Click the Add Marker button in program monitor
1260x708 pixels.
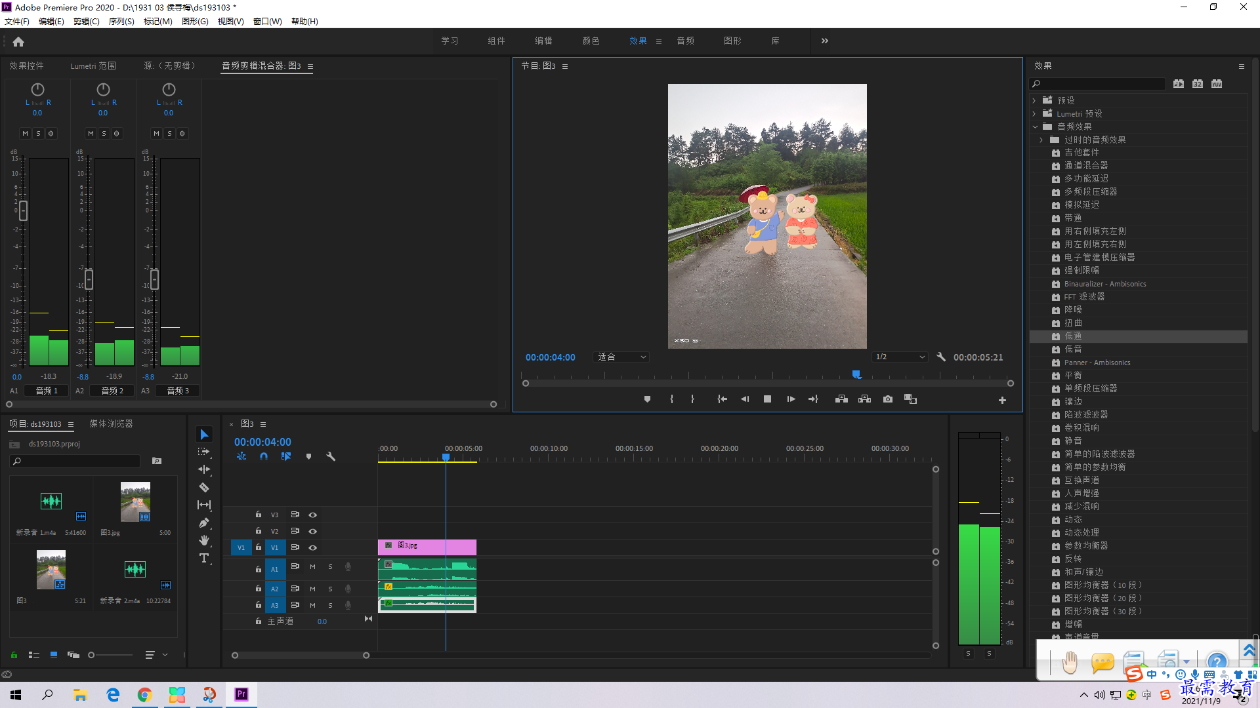(x=647, y=399)
